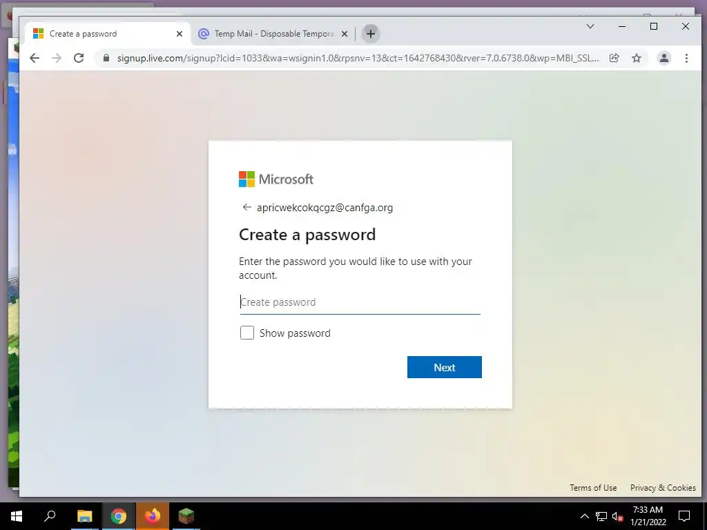The height and width of the screenshot is (530, 707).
Task: View site info via the padlock icon
Action: pyautogui.click(x=106, y=58)
